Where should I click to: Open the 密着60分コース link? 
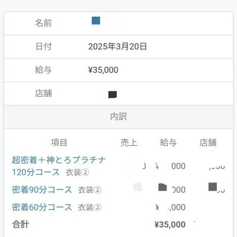click(42, 207)
